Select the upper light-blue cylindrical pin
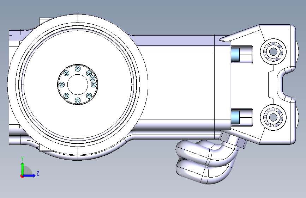The image size is (306, 198). click(x=235, y=55)
